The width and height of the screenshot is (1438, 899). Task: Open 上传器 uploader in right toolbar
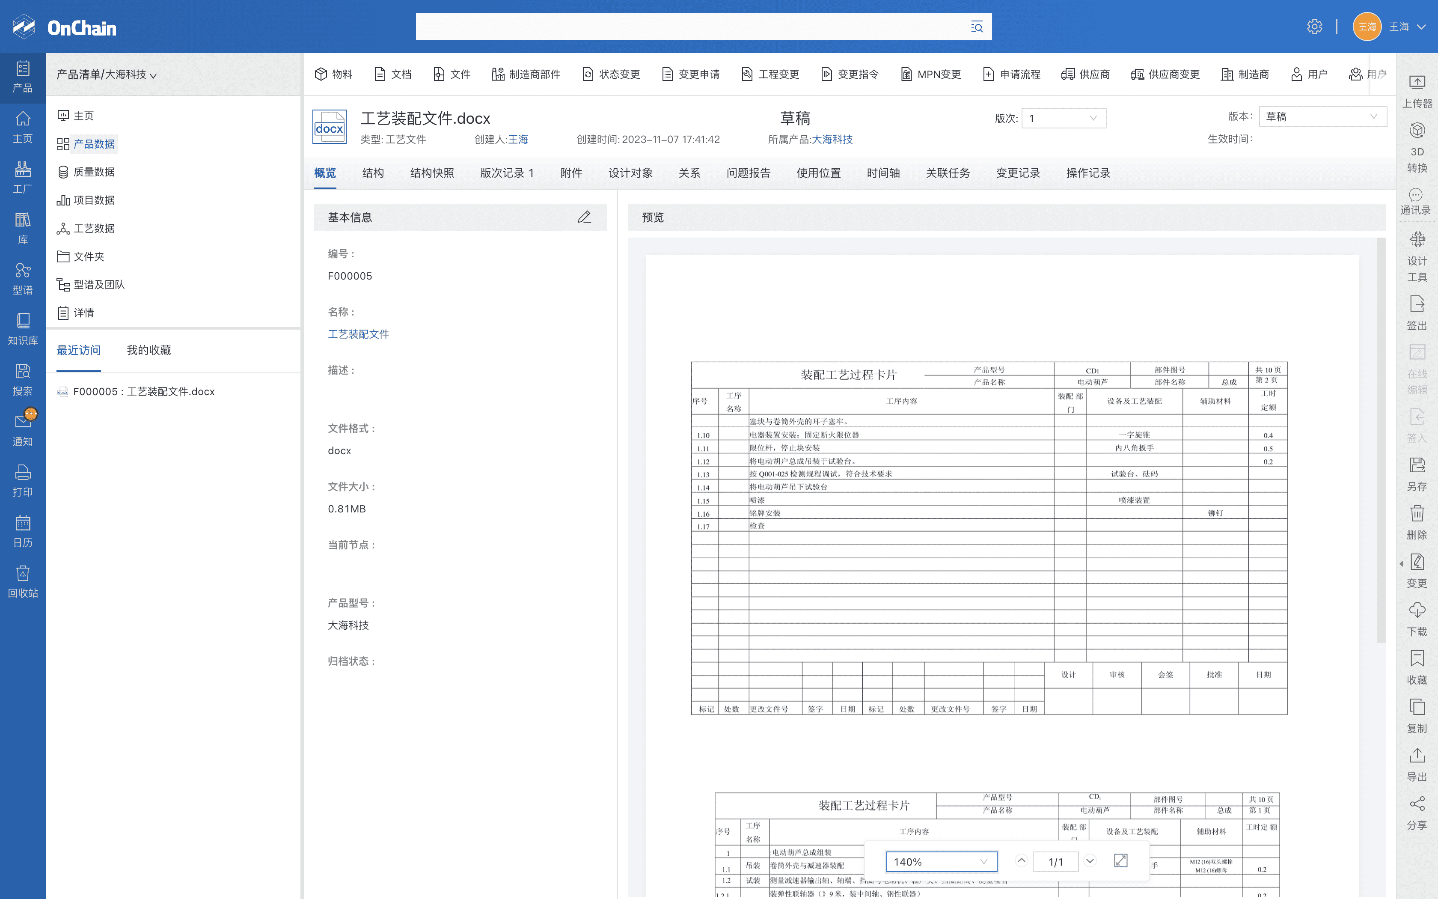coord(1417,92)
